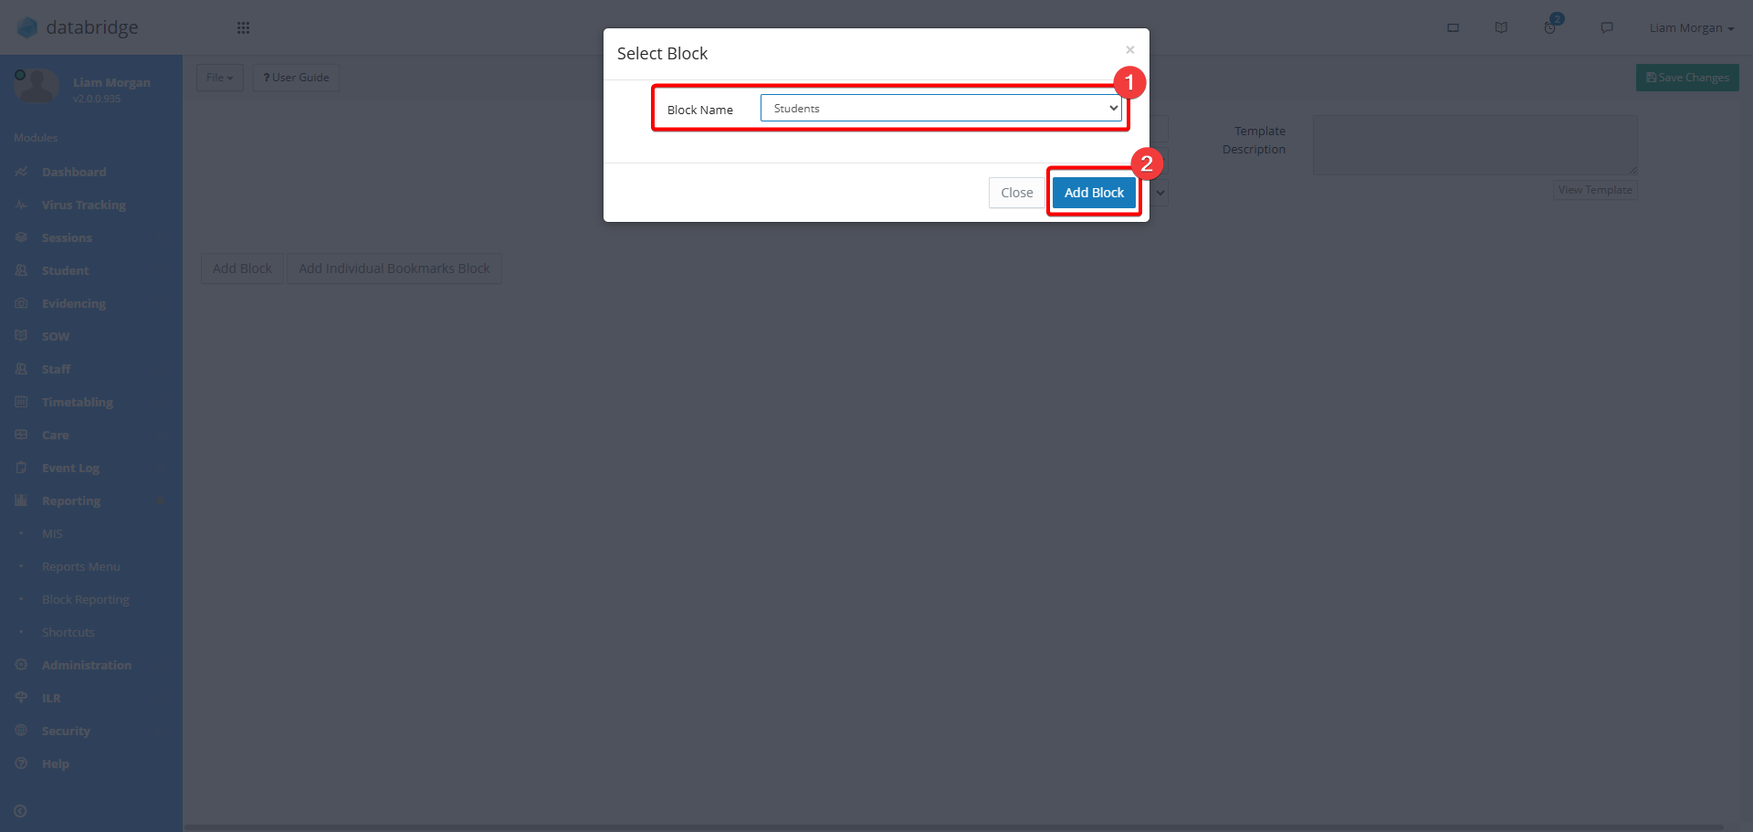Image resolution: width=1753 pixels, height=832 pixels.
Task: Open the Dashboard module
Action: [x=74, y=172]
